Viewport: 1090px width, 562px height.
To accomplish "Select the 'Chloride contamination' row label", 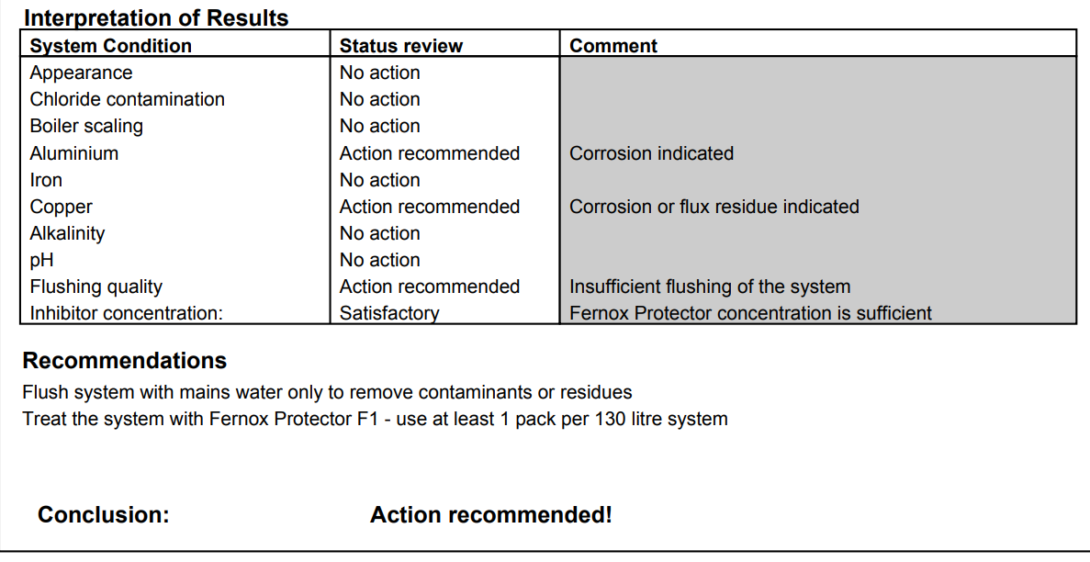I will pyautogui.click(x=127, y=99).
